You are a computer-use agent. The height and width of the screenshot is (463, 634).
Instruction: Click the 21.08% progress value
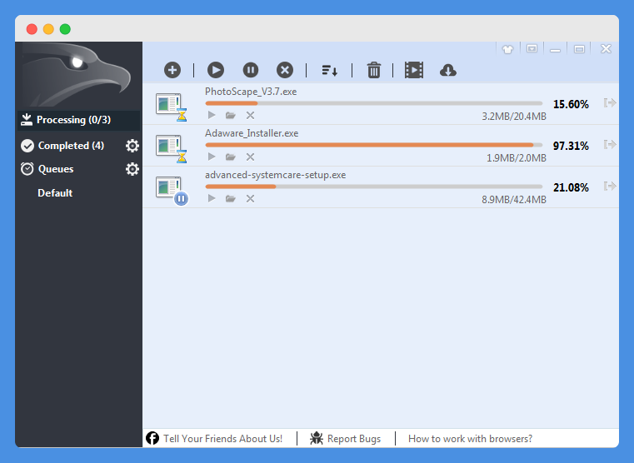tap(571, 187)
